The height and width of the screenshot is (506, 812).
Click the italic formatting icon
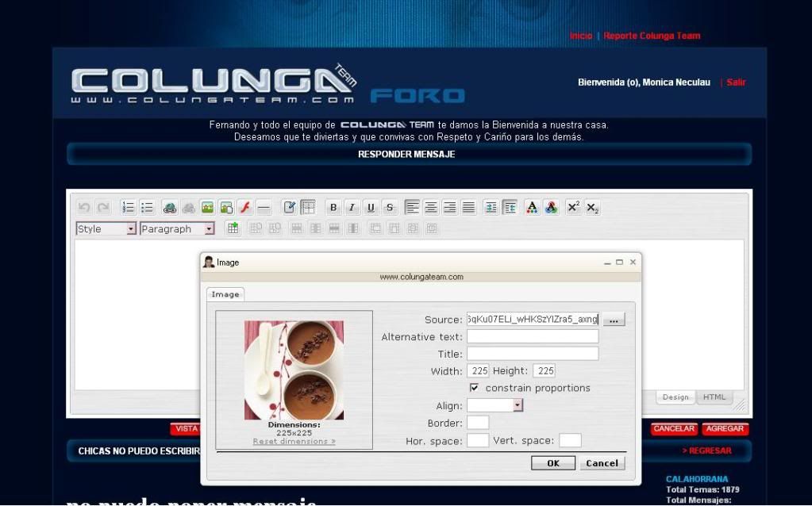click(x=352, y=208)
